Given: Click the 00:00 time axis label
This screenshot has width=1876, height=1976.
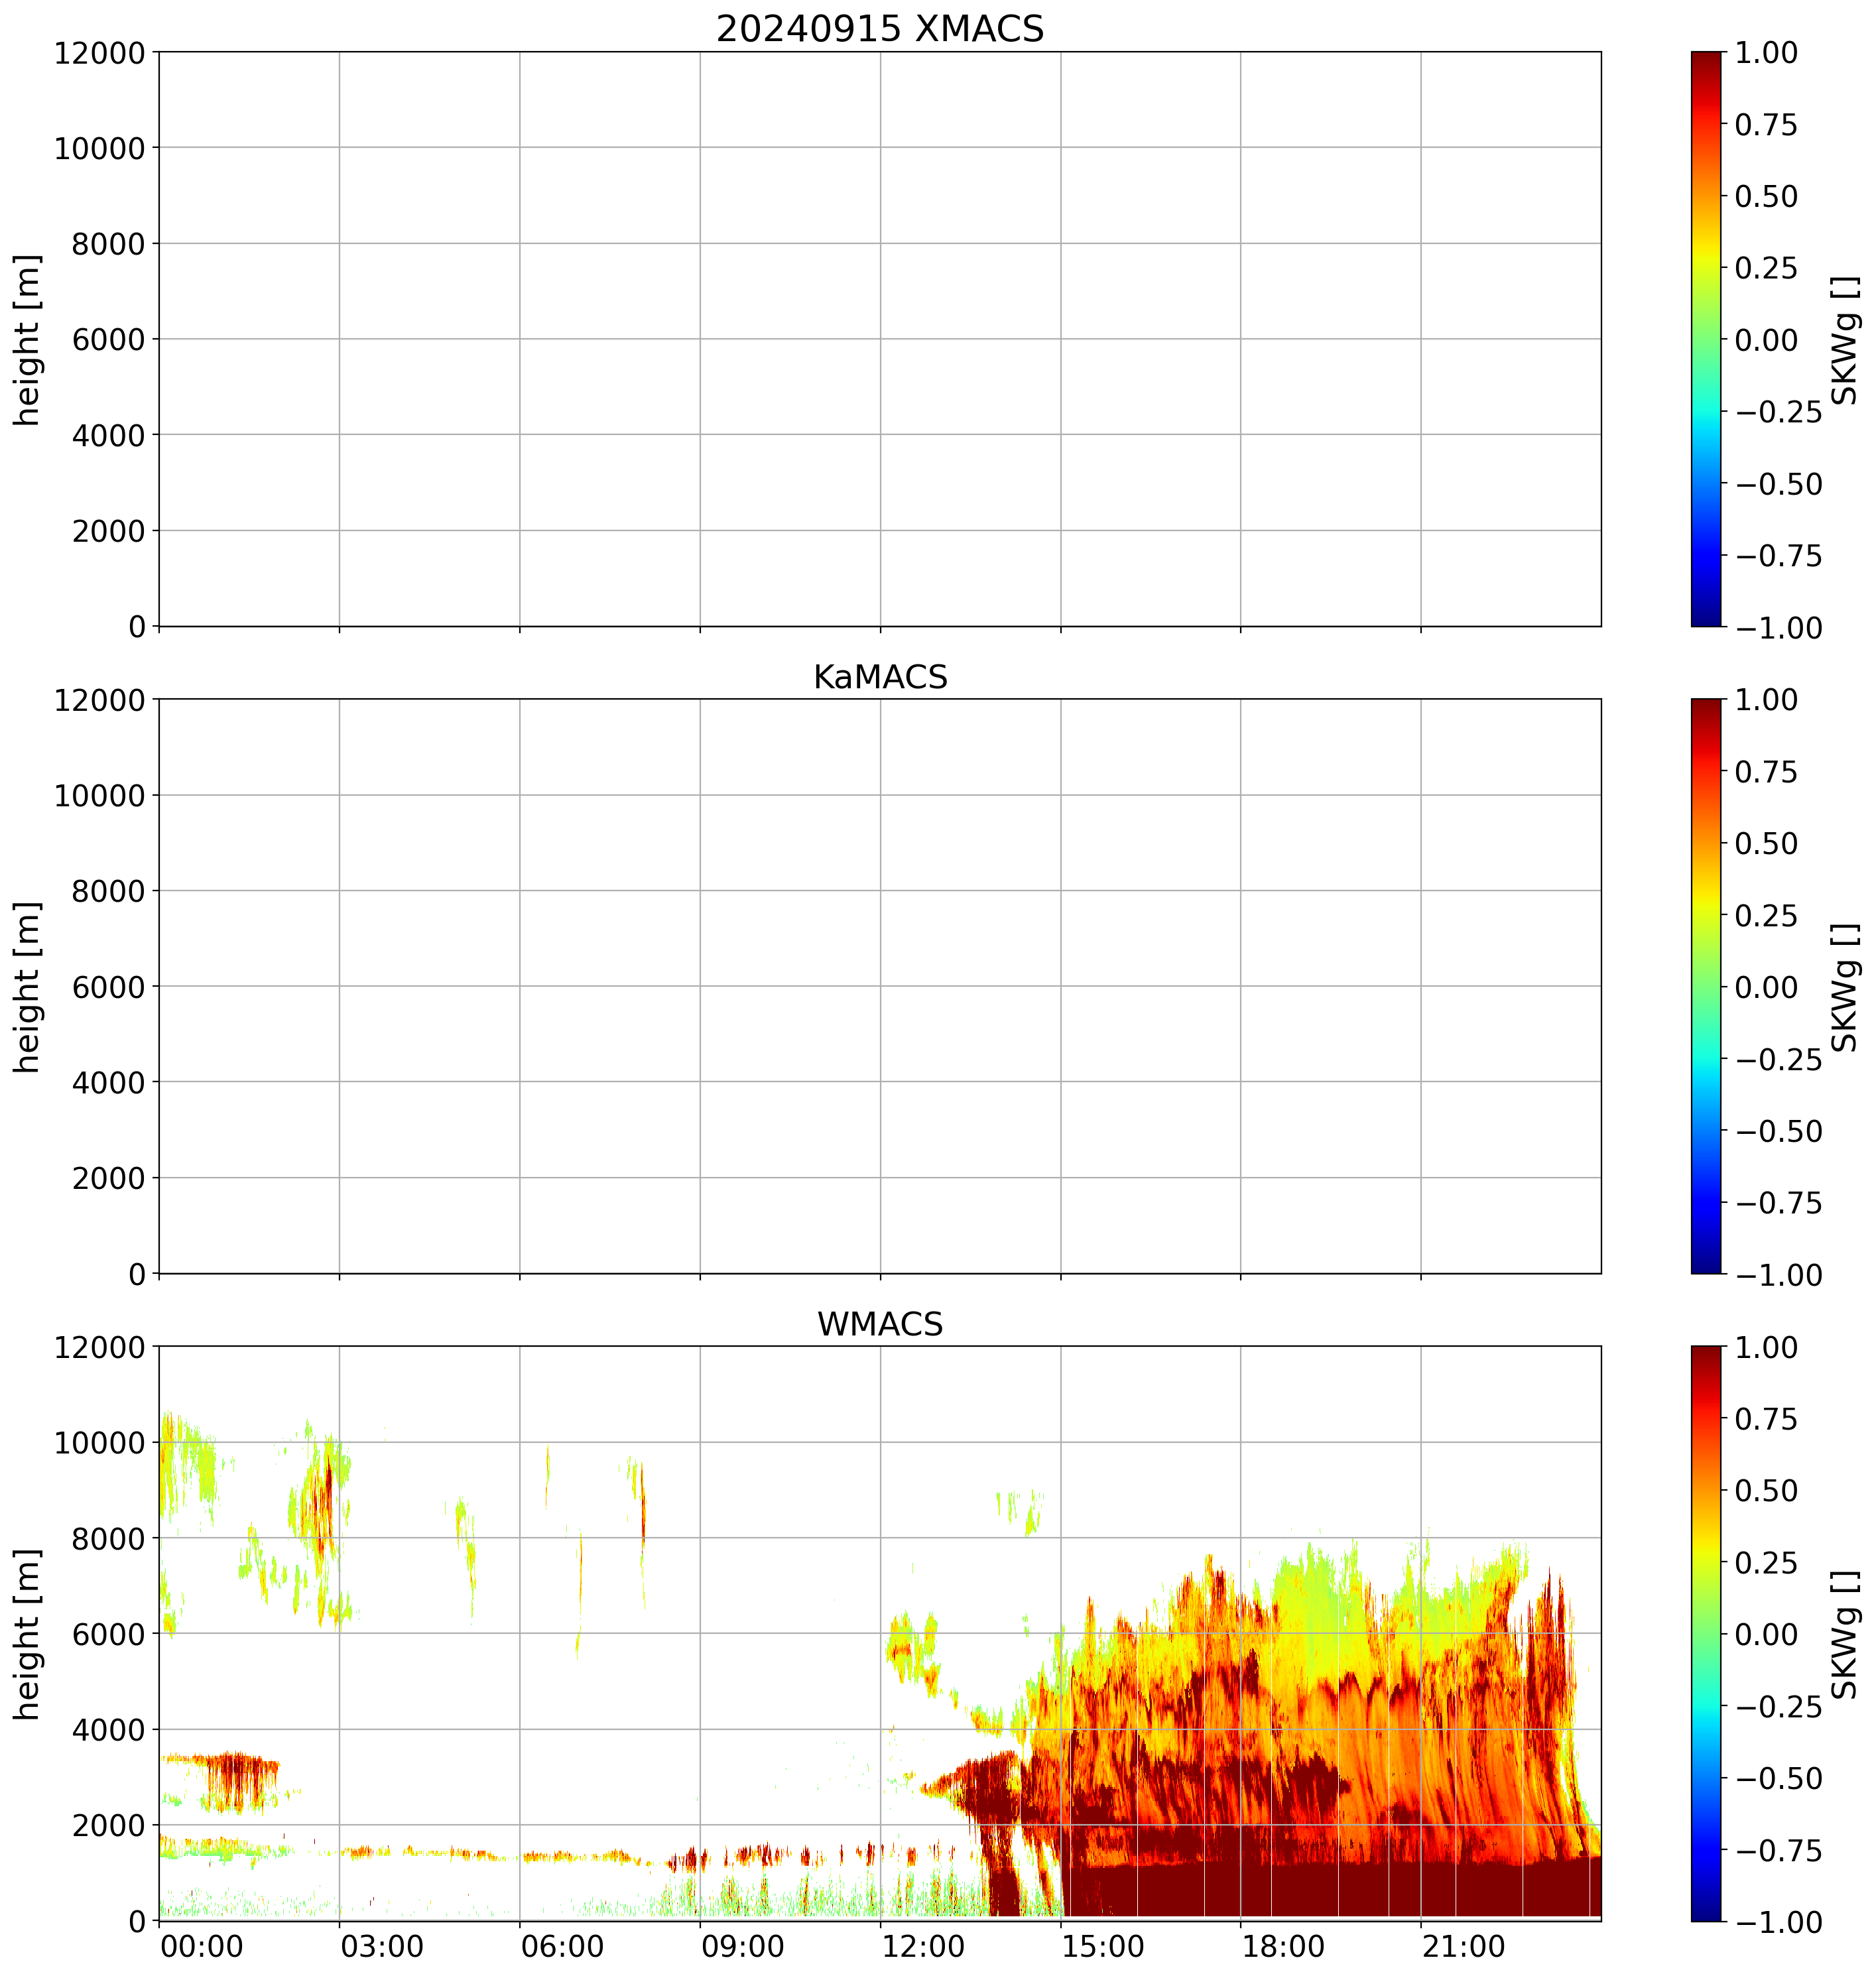Looking at the screenshot, I should click(201, 1947).
